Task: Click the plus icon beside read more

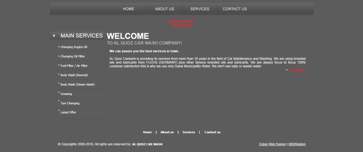Action: pos(287,70)
